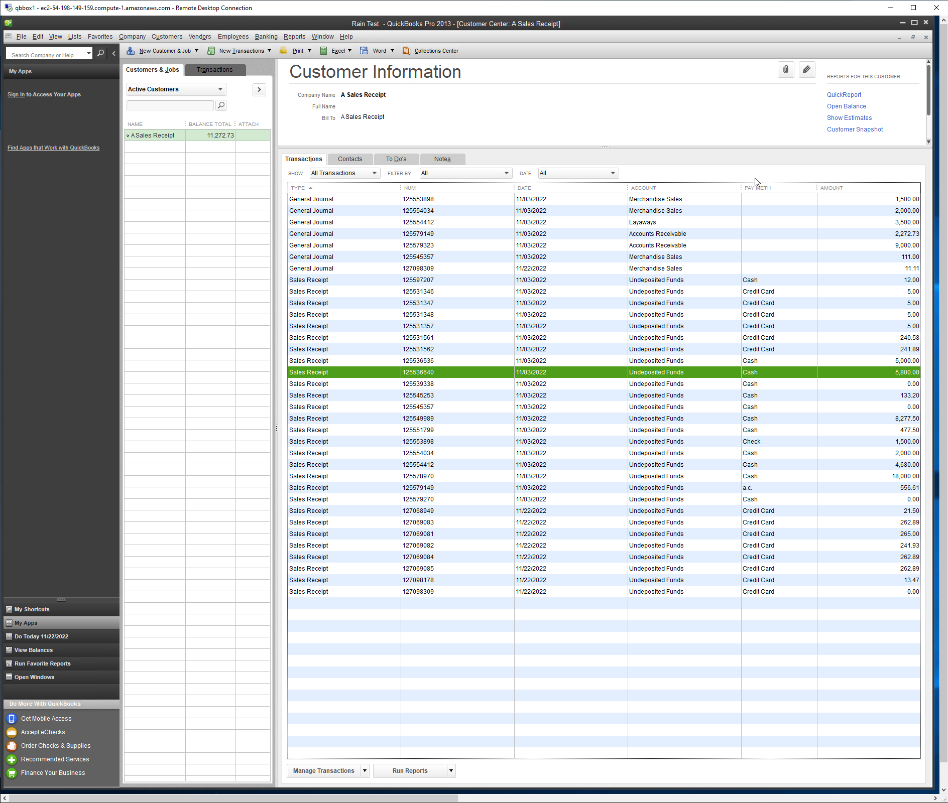Select A Sales Receipt customer row
The width and height of the screenshot is (948, 803).
point(197,136)
